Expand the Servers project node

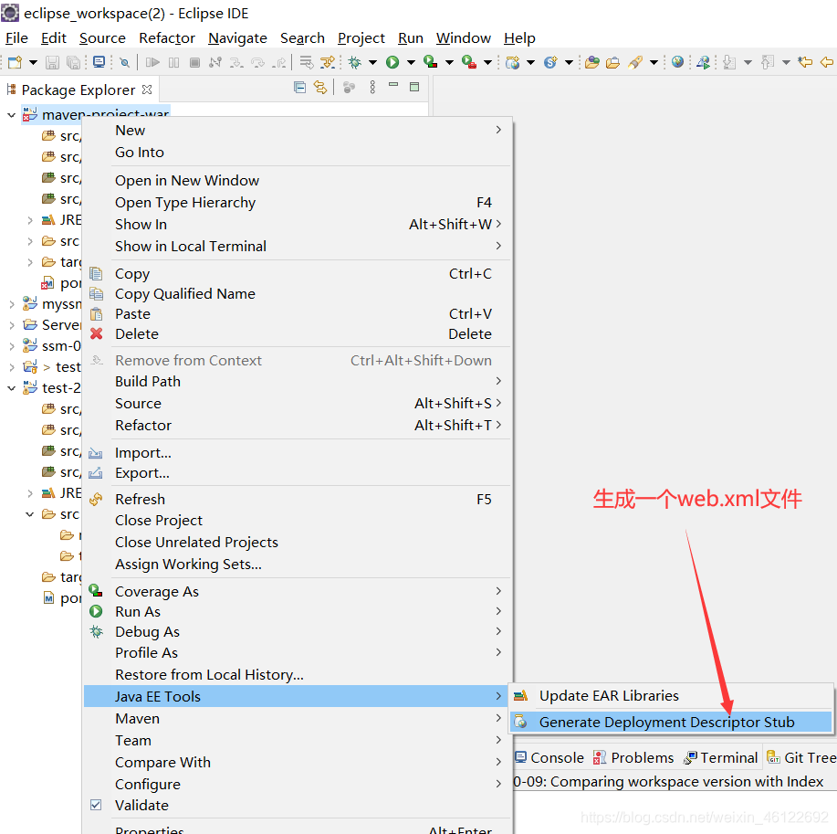(x=11, y=325)
